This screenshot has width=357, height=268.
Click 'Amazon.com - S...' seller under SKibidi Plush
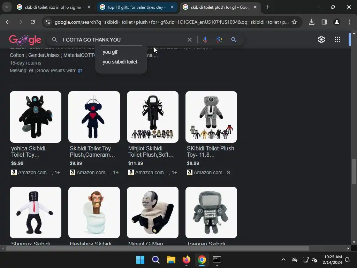[x=211, y=172]
